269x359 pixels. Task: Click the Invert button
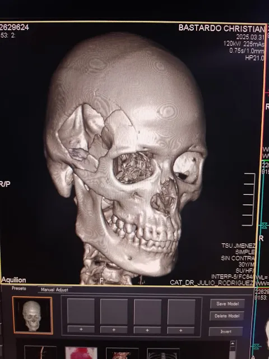click(226, 331)
